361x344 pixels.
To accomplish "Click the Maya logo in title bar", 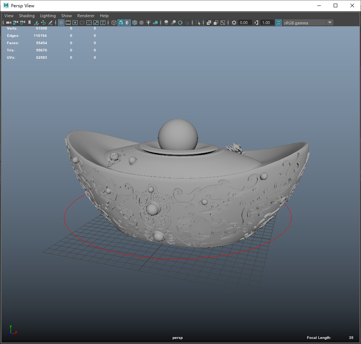I will (6, 5).
